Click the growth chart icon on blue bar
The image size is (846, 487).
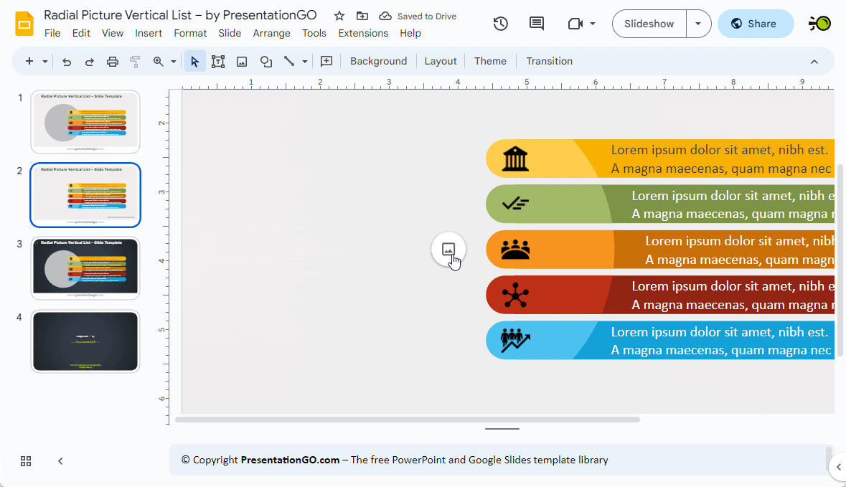pos(515,341)
